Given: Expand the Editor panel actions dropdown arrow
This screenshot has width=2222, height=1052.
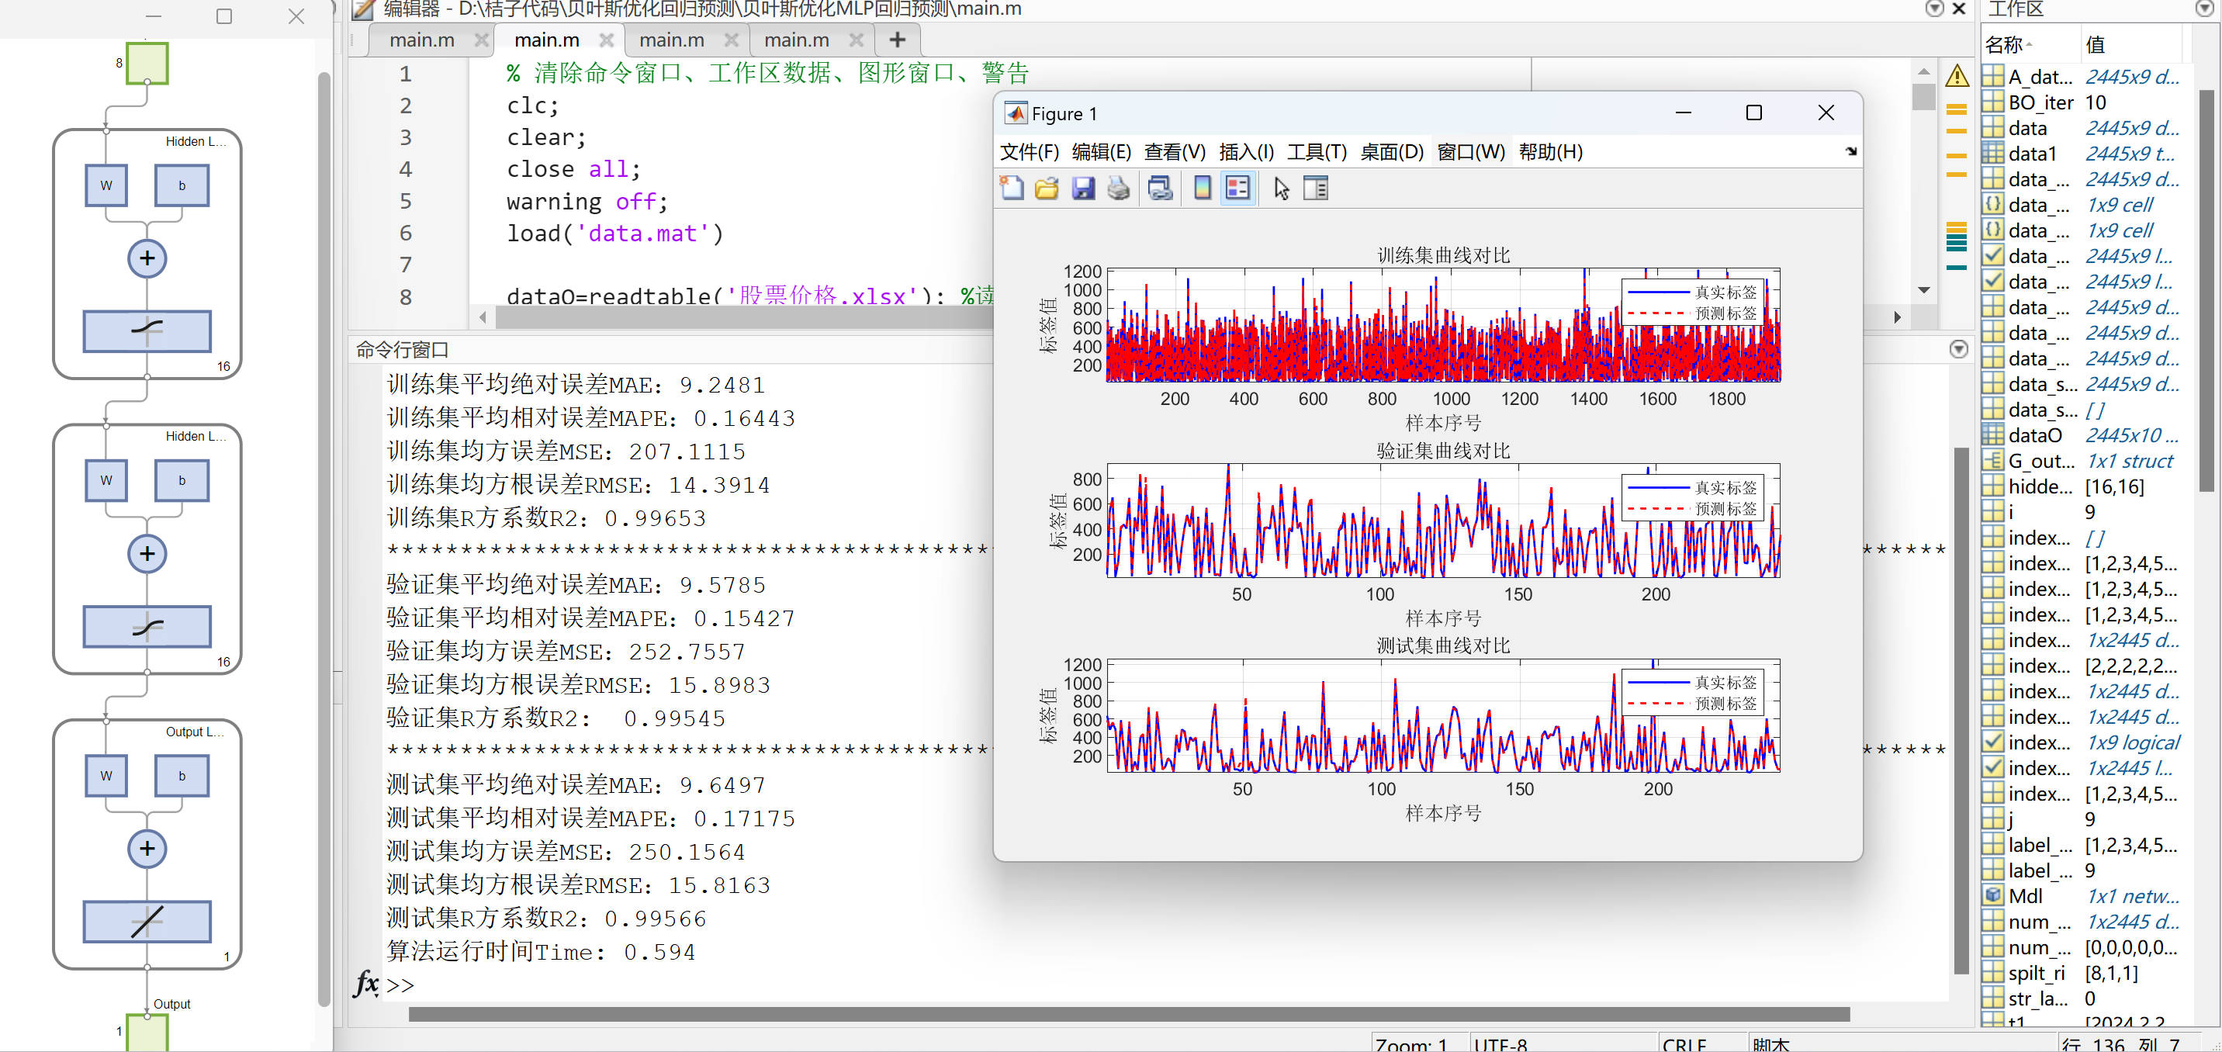Looking at the screenshot, I should coord(1935,9).
